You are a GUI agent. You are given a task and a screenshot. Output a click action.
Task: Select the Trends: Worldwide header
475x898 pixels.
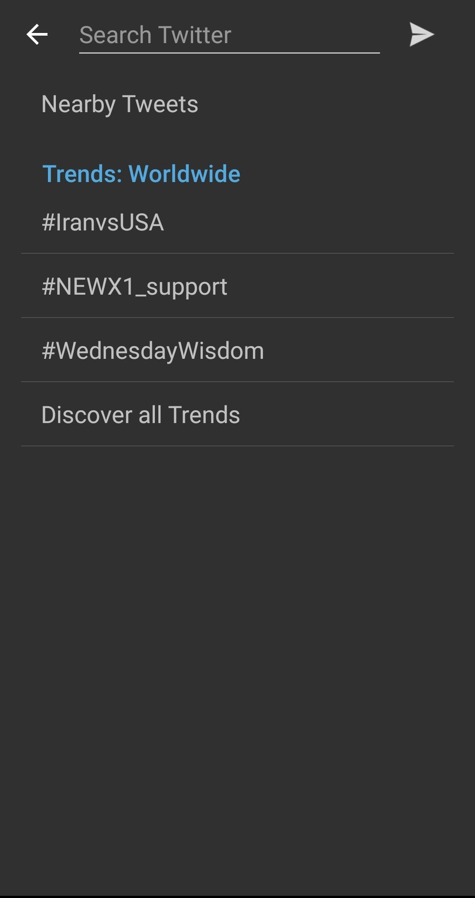coord(141,174)
